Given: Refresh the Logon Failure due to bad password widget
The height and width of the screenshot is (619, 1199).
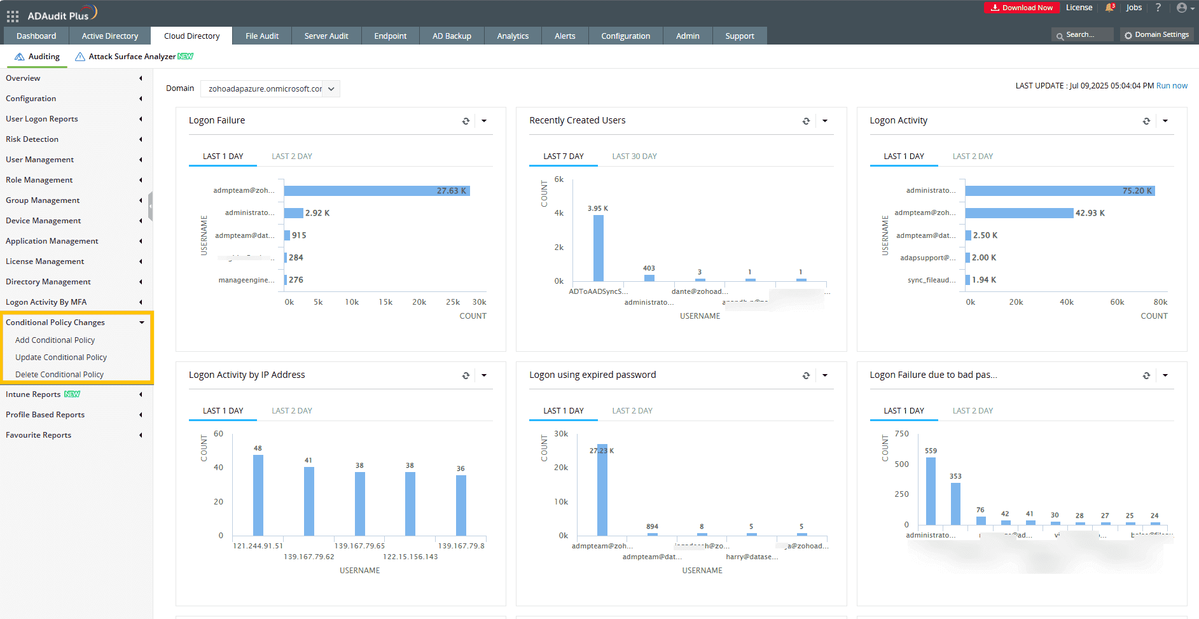Looking at the screenshot, I should tap(1146, 375).
